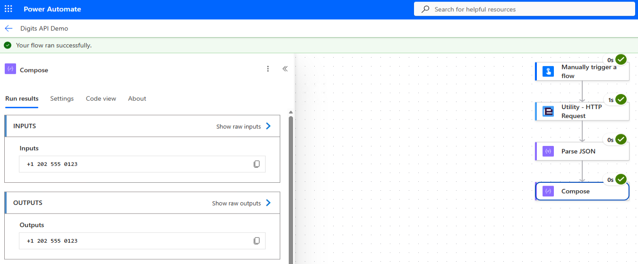Switch to the Settings tab
Viewport: 638px width, 264px height.
point(62,98)
